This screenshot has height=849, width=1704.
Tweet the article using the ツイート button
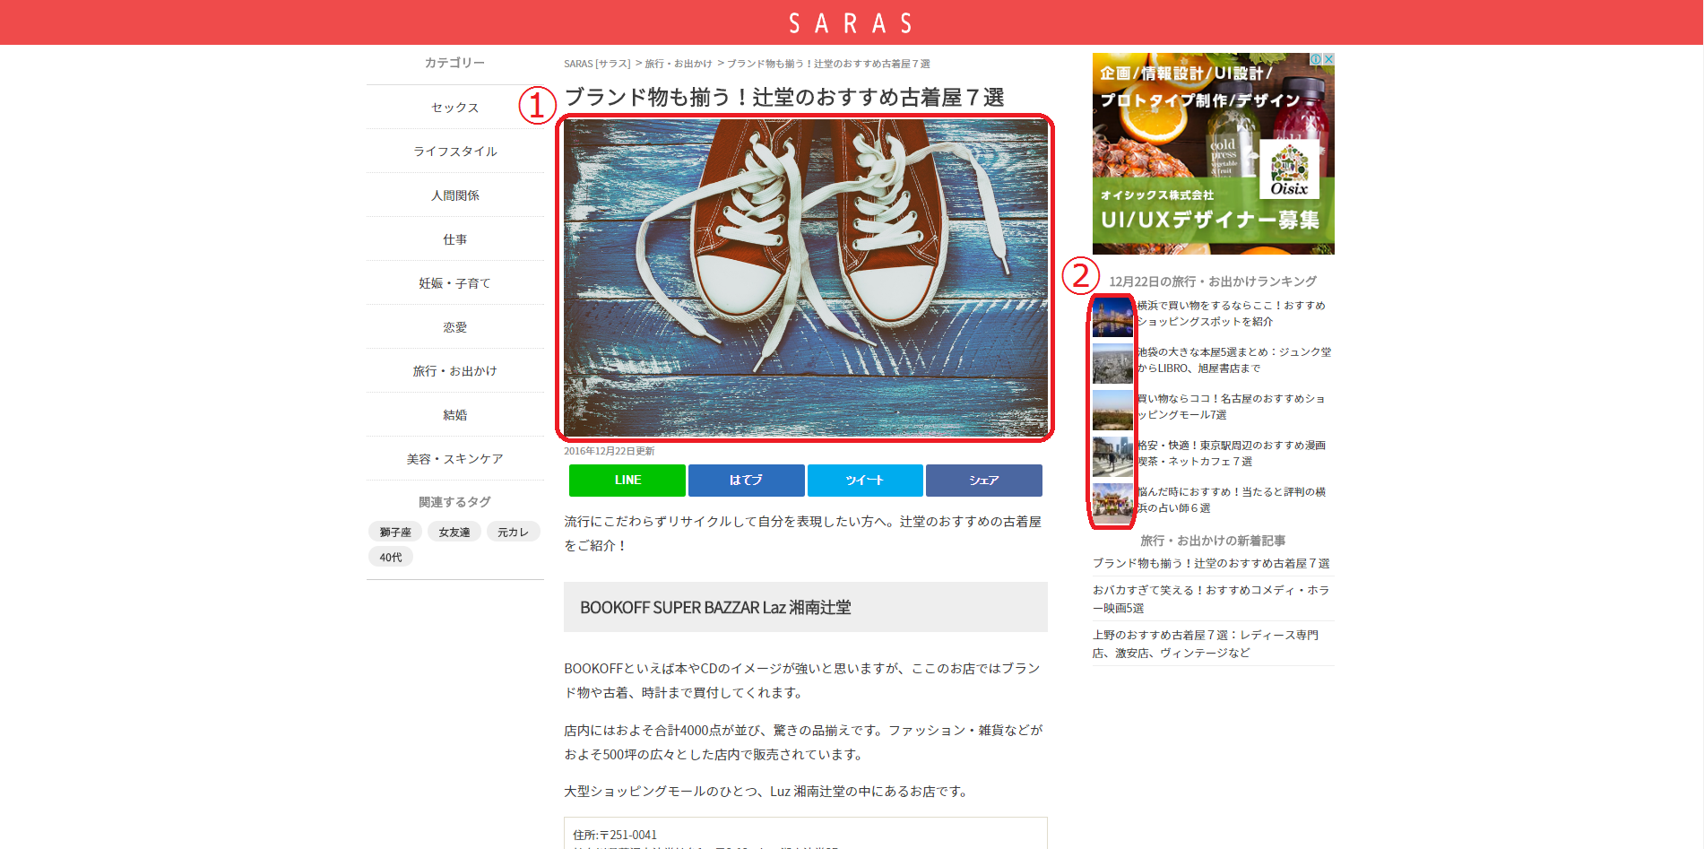[x=865, y=481]
